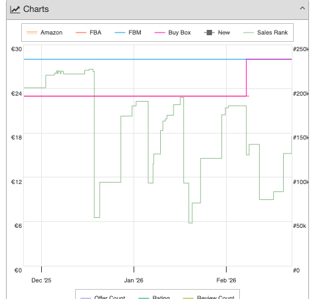Click the €30 price axis label
The width and height of the screenshot is (315, 299).
tap(17, 49)
